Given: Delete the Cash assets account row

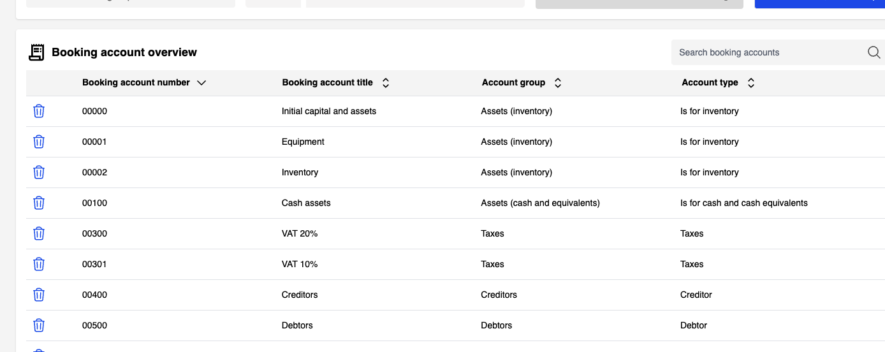Looking at the screenshot, I should (x=39, y=203).
